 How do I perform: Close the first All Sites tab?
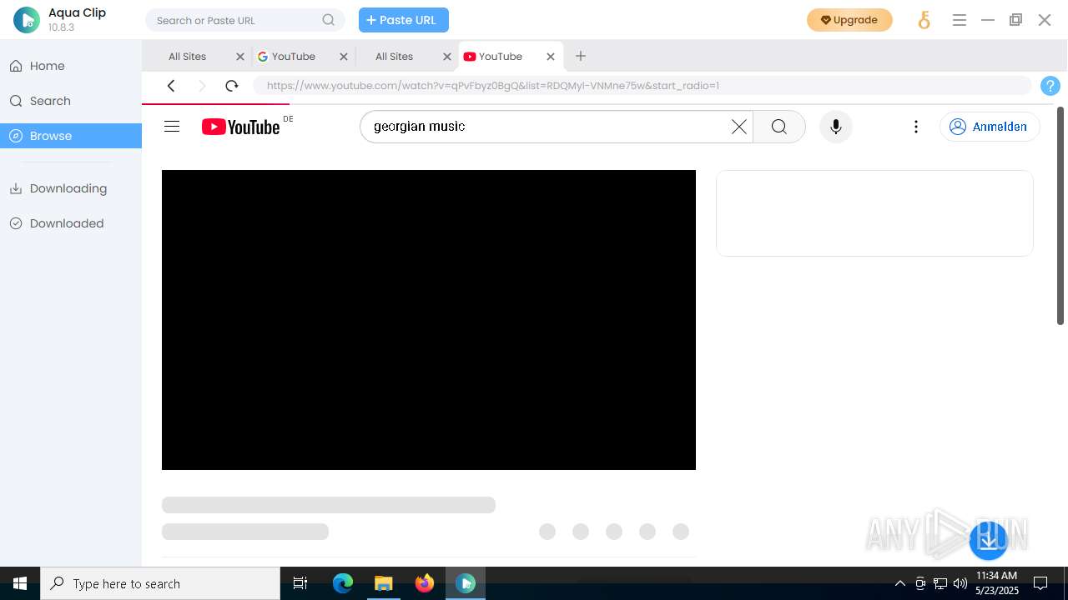240,57
